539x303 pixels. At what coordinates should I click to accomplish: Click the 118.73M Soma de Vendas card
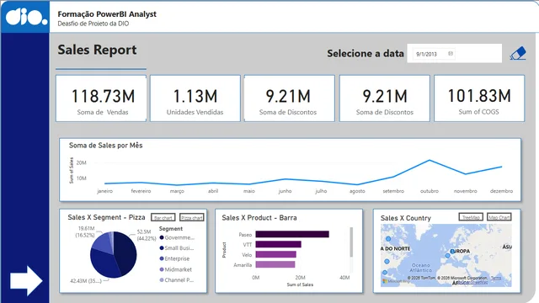click(x=101, y=98)
